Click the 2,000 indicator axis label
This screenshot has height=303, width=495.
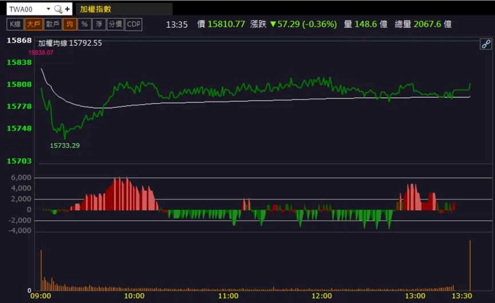(21, 199)
